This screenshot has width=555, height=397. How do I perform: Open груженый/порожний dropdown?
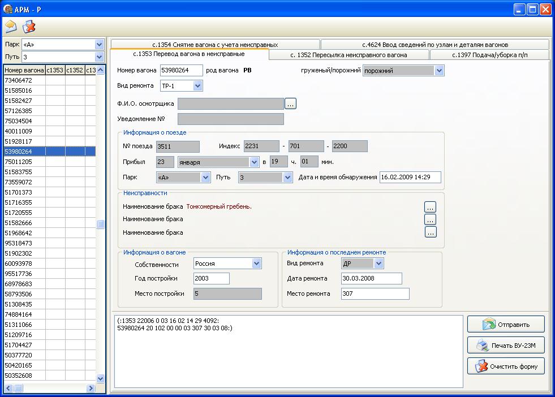click(439, 71)
